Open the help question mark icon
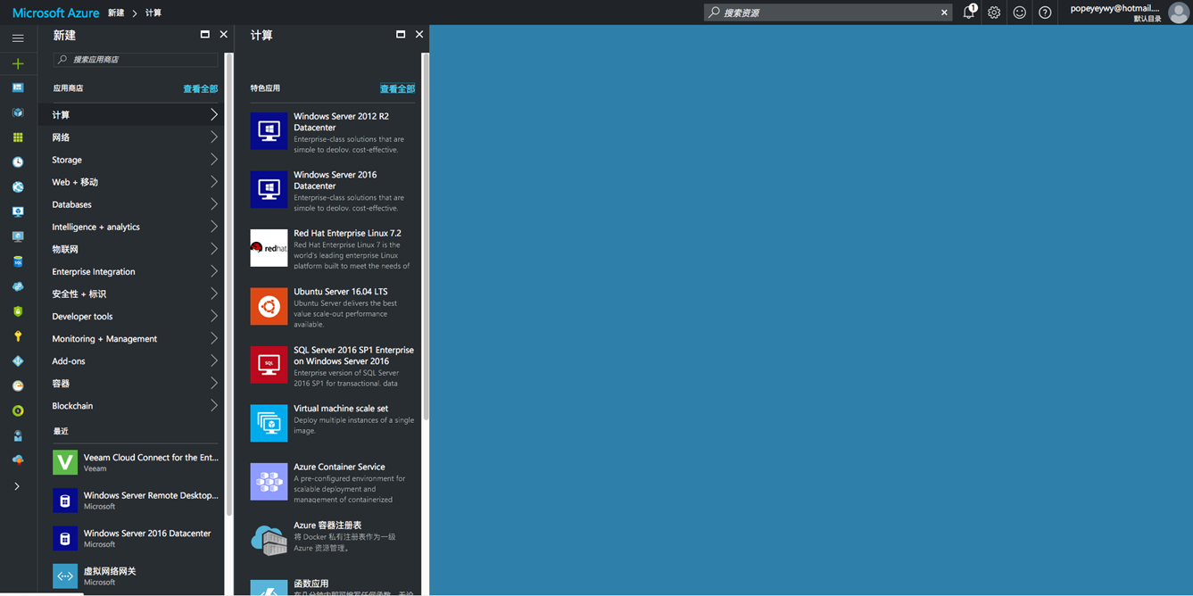Image resolution: width=1193 pixels, height=596 pixels. click(1045, 12)
